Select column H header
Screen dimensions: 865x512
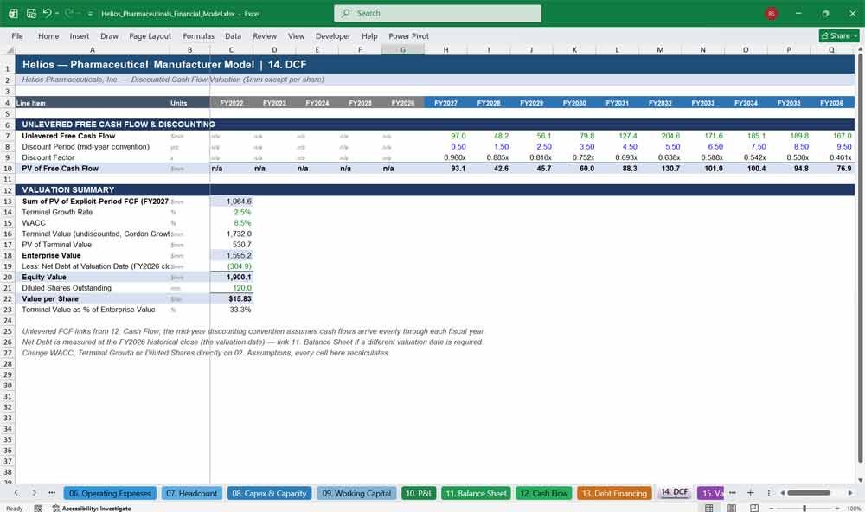[445, 49]
